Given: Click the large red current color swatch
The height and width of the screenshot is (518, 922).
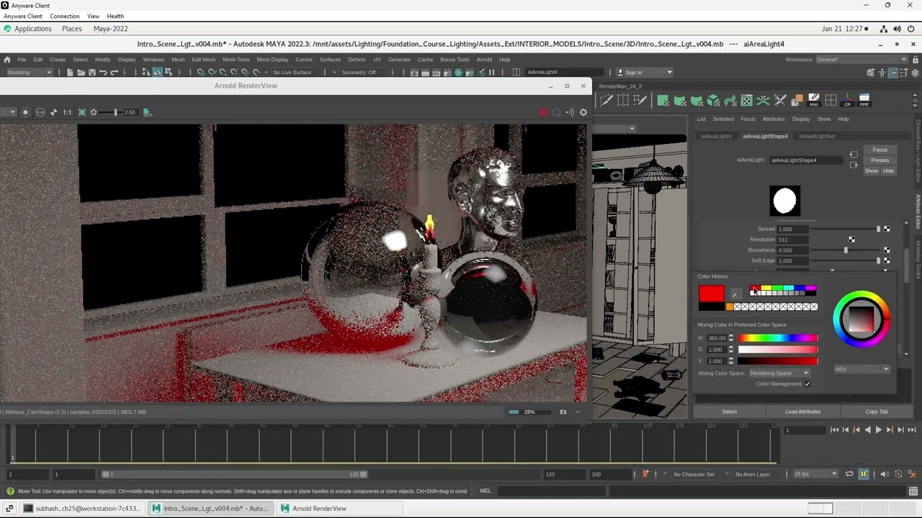Looking at the screenshot, I should coord(711,294).
